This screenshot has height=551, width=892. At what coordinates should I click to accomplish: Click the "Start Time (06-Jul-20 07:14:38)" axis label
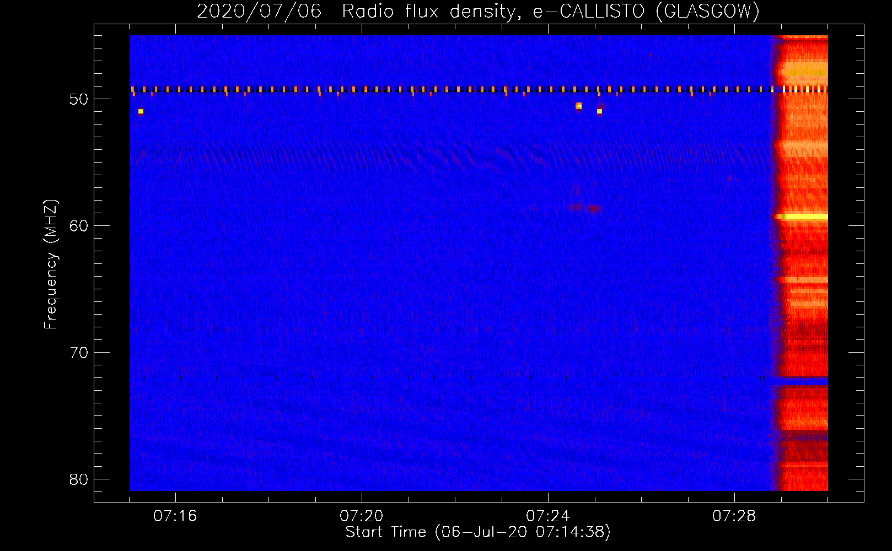(478, 532)
